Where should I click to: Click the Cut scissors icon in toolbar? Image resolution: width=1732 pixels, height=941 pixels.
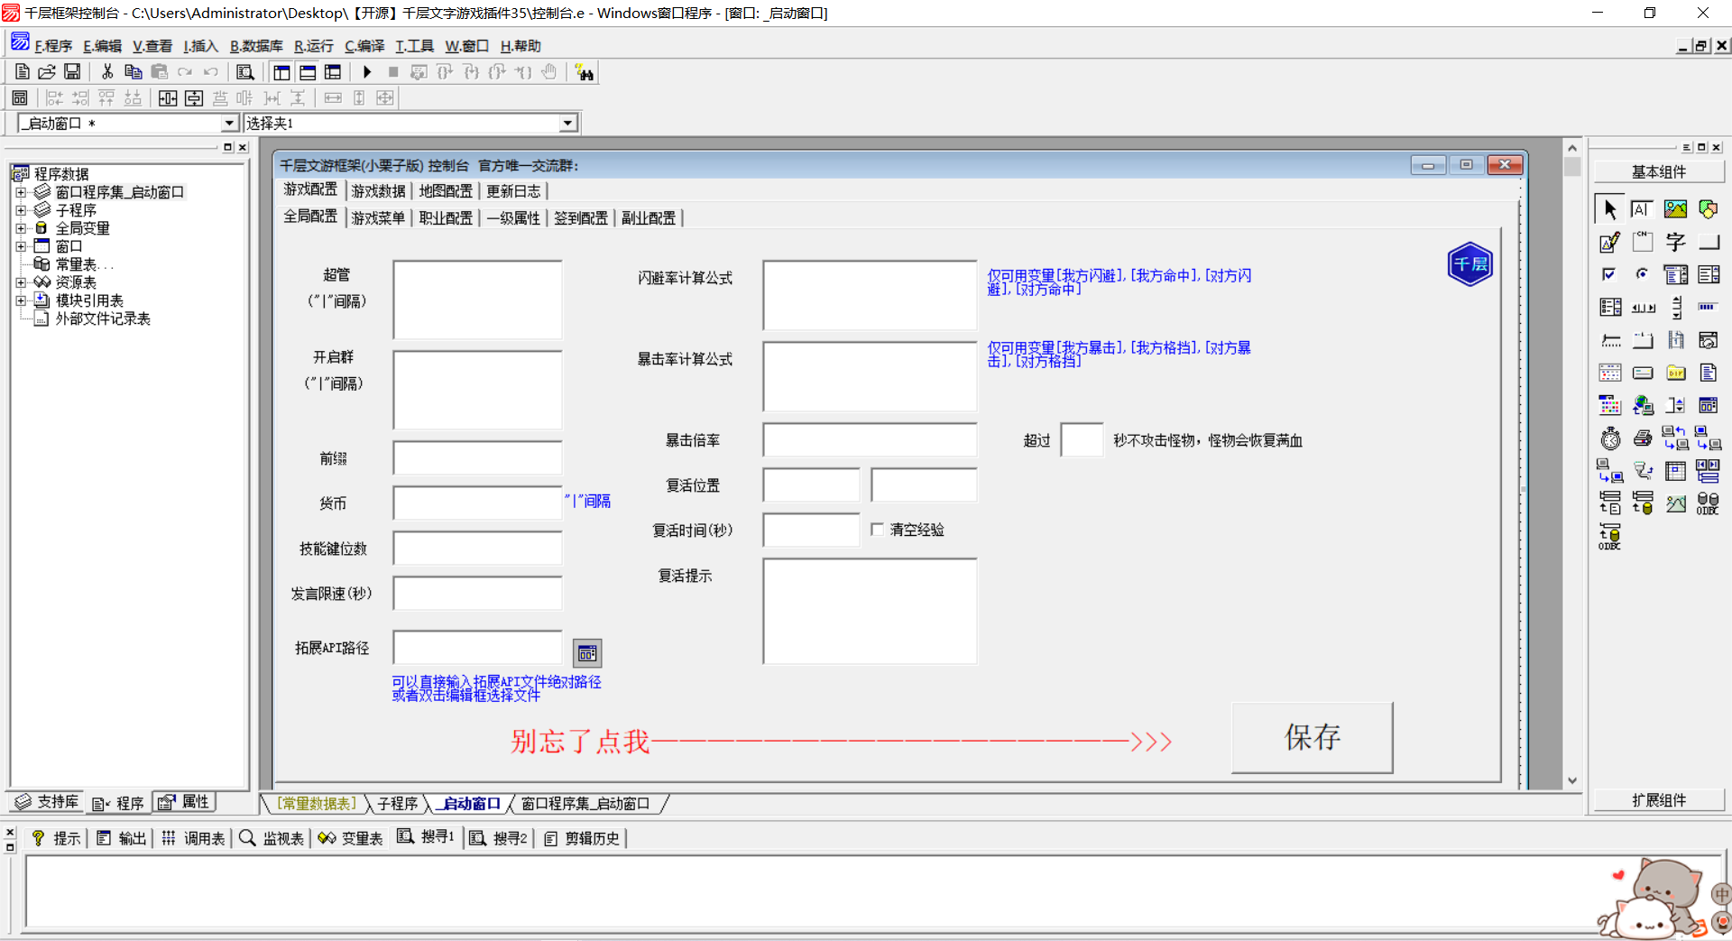[107, 72]
